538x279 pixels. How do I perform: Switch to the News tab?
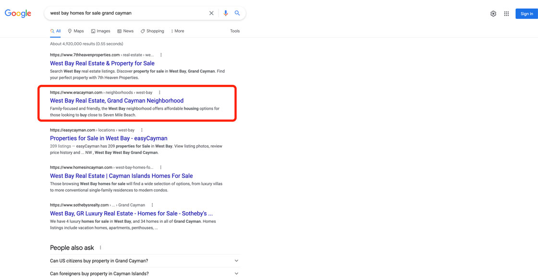[125, 31]
